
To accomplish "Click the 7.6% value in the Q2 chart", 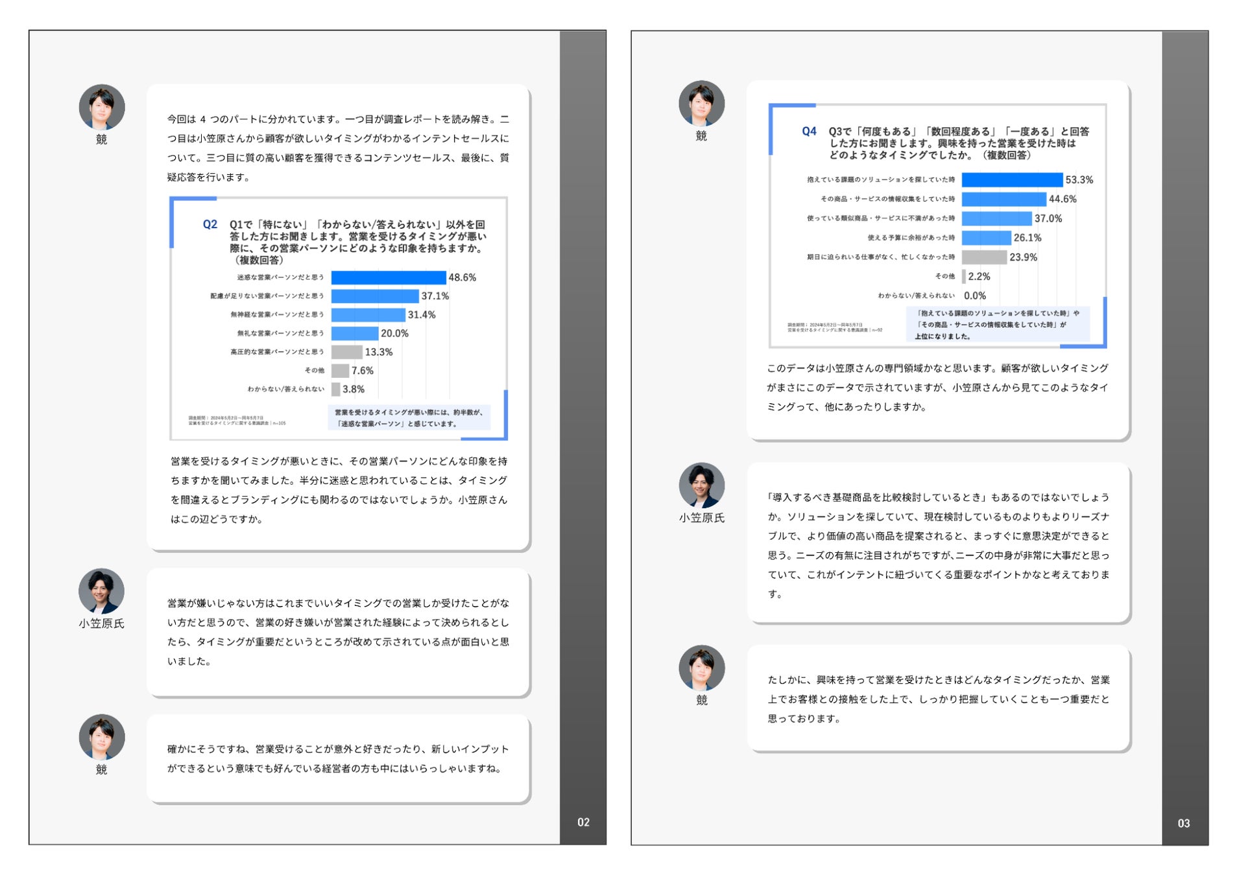I will tap(363, 371).
